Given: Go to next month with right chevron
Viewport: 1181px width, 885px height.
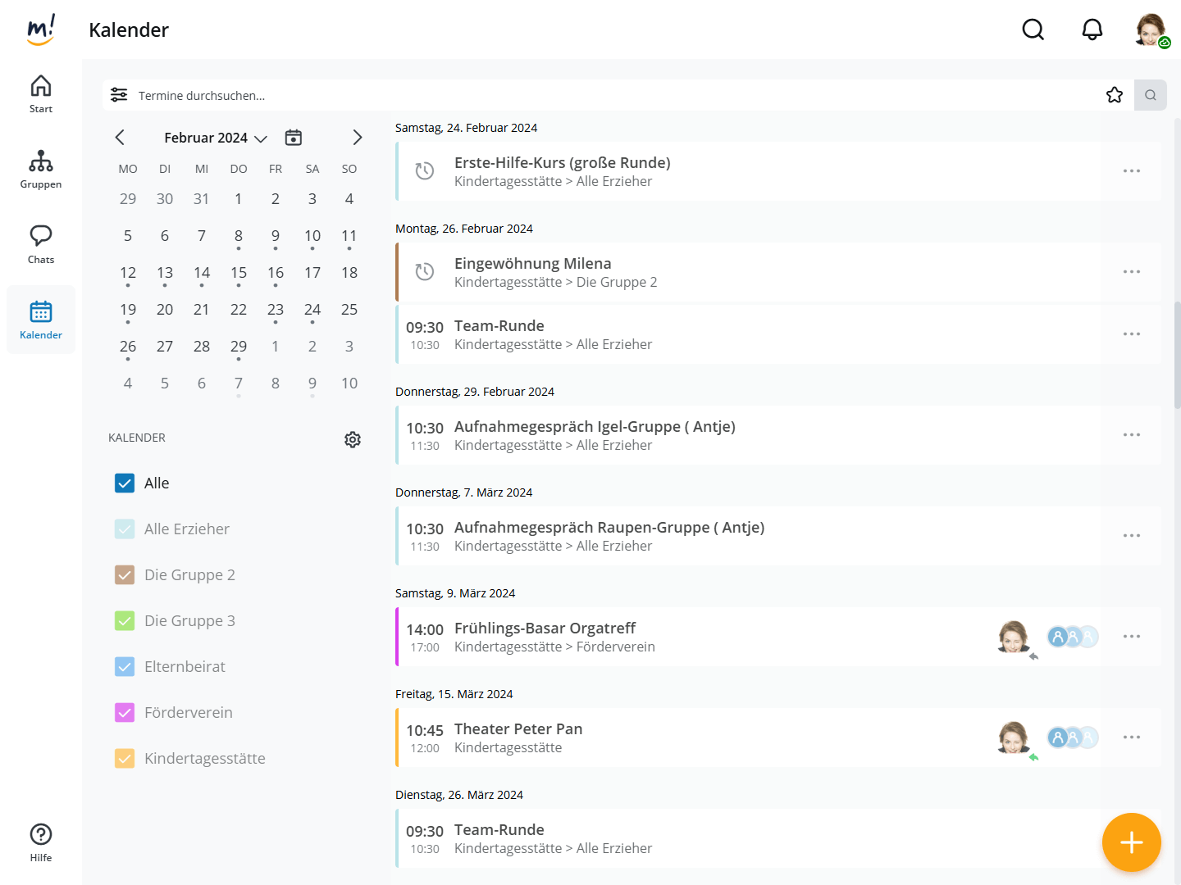Looking at the screenshot, I should [357, 138].
